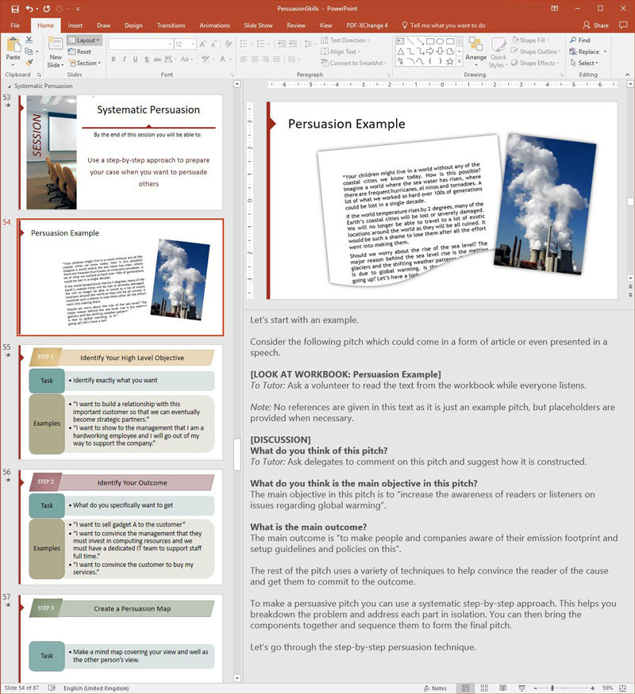Open the Change Case Aa dropdown
635x694 pixels.
[x=187, y=59]
